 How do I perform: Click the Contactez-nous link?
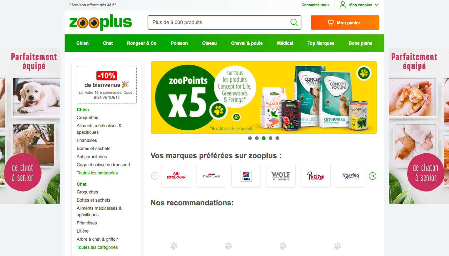tap(315, 5)
